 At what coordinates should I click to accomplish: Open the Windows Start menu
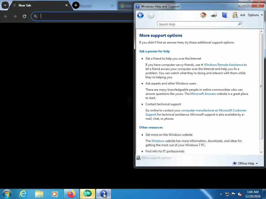(x=7, y=194)
